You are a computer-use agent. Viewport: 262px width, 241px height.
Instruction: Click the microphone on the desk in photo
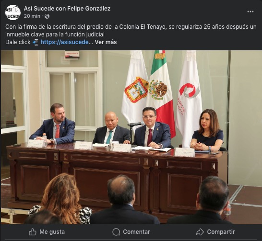pos(136,124)
